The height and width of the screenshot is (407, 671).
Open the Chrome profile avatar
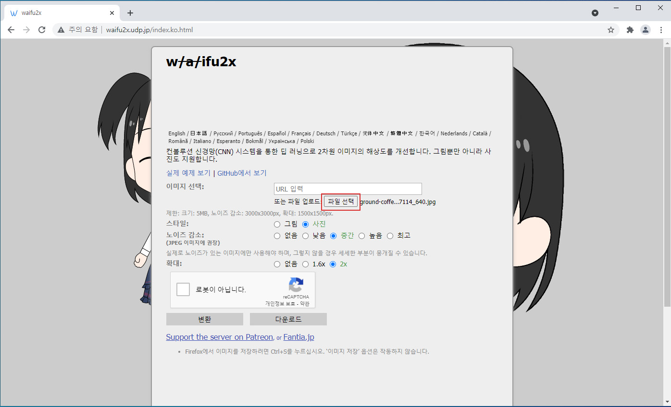[x=646, y=30]
